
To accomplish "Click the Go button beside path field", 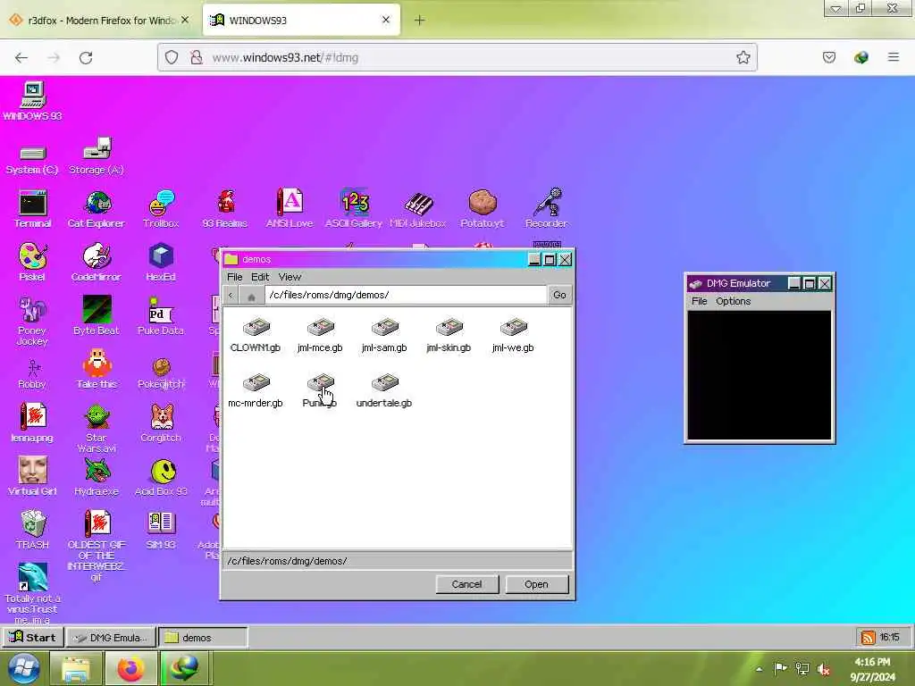I will (x=559, y=295).
